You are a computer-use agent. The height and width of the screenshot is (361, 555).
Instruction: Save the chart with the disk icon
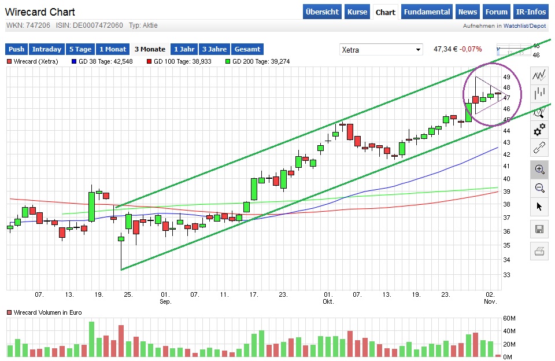coord(539,229)
